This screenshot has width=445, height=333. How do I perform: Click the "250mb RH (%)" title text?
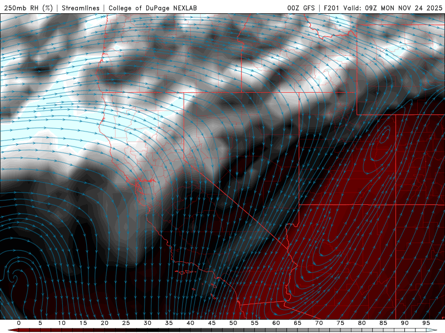click(x=28, y=8)
